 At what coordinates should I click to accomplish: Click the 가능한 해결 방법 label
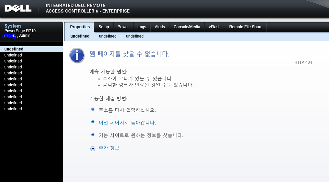pyautogui.click(x=108, y=98)
